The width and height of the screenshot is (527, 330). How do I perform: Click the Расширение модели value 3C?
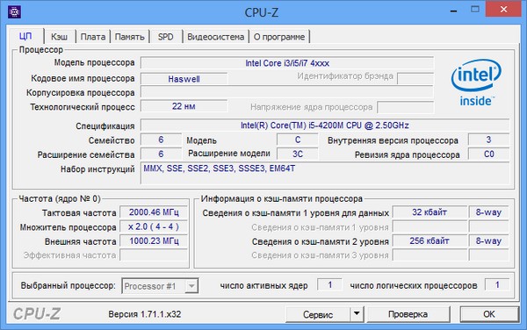pos(298,154)
